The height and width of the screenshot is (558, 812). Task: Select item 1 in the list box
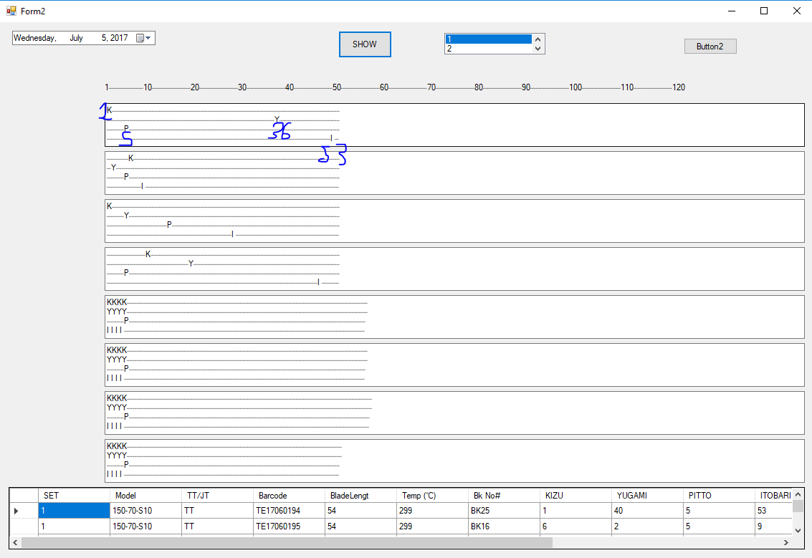[488, 39]
